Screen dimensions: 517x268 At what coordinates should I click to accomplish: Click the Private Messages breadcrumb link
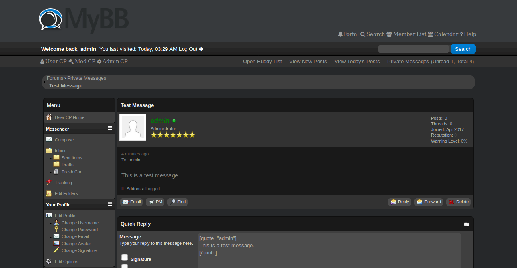(x=87, y=78)
